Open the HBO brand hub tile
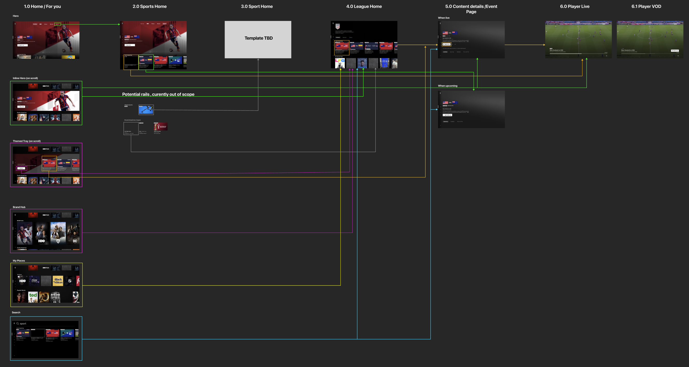Screen dimensions: 689x367 tap(42, 233)
